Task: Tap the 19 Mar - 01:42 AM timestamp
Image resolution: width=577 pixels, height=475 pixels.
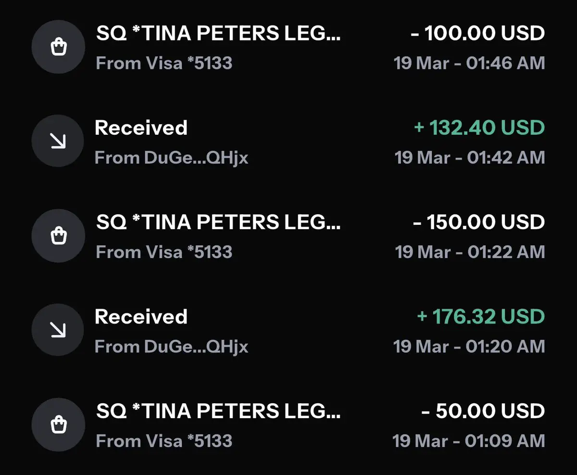Action: pos(470,158)
